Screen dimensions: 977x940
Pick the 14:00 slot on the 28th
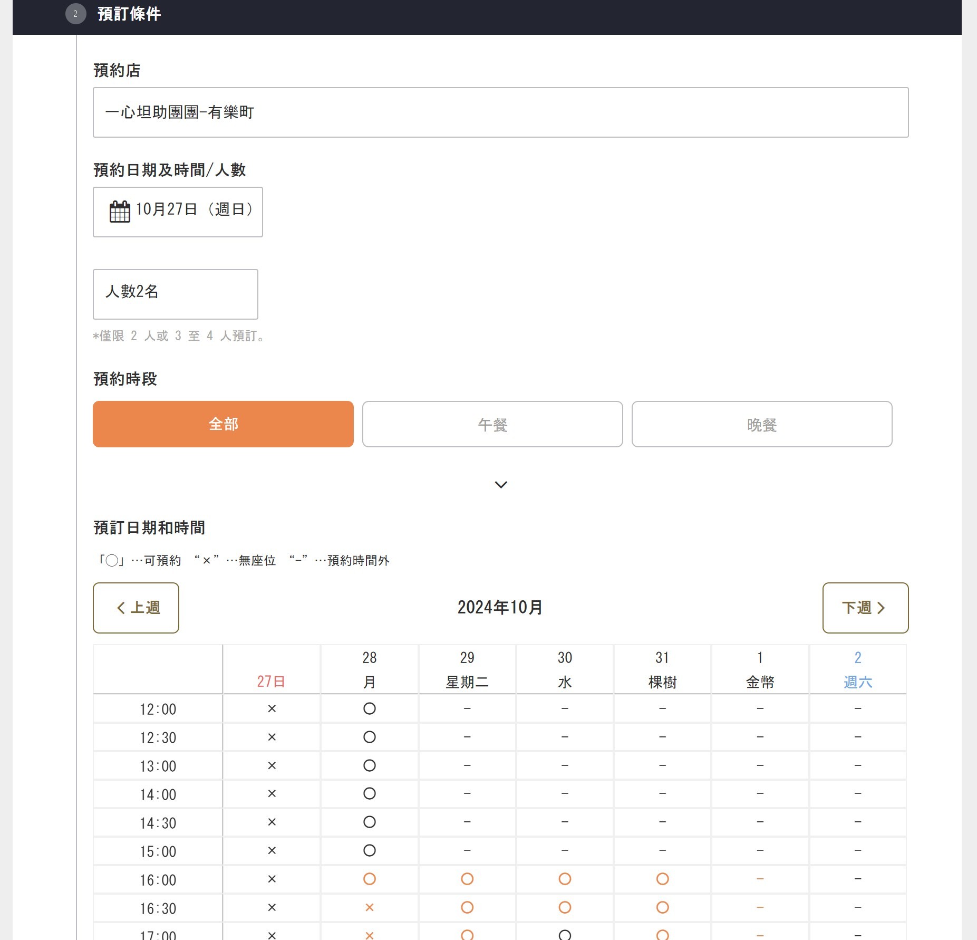(x=370, y=793)
